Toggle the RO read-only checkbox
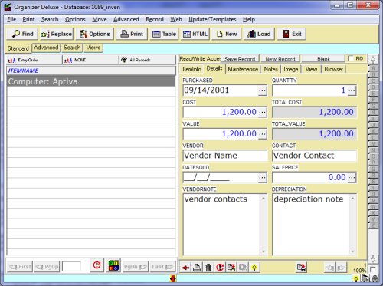This screenshot has height=286, width=383. point(351,58)
